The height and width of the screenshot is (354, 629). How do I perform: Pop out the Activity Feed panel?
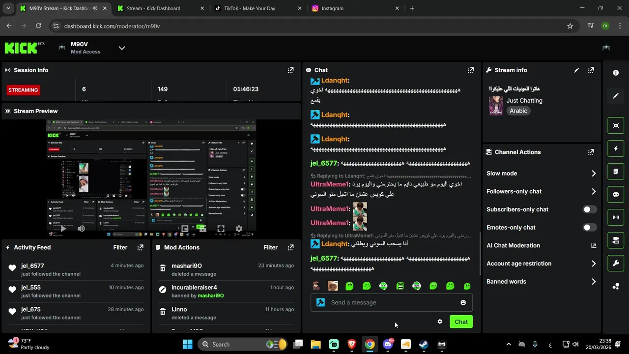140,247
